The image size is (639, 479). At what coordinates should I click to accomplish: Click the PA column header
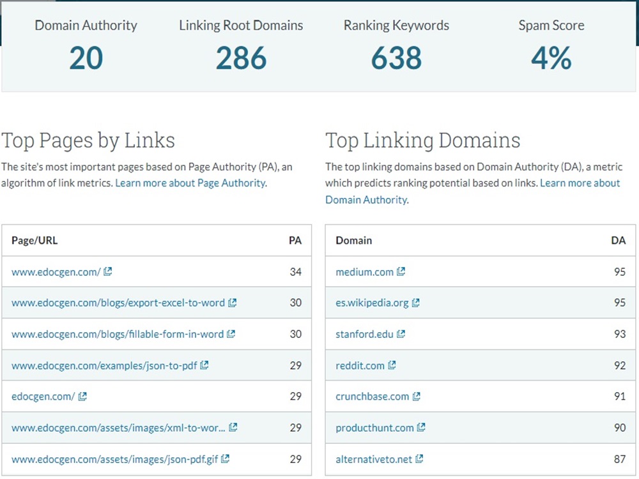tap(295, 240)
